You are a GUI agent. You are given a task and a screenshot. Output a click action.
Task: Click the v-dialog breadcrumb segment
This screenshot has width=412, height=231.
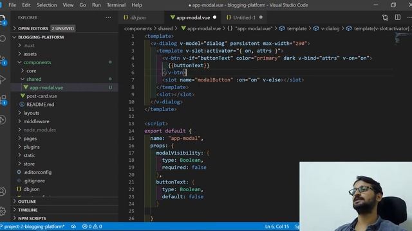330,28
